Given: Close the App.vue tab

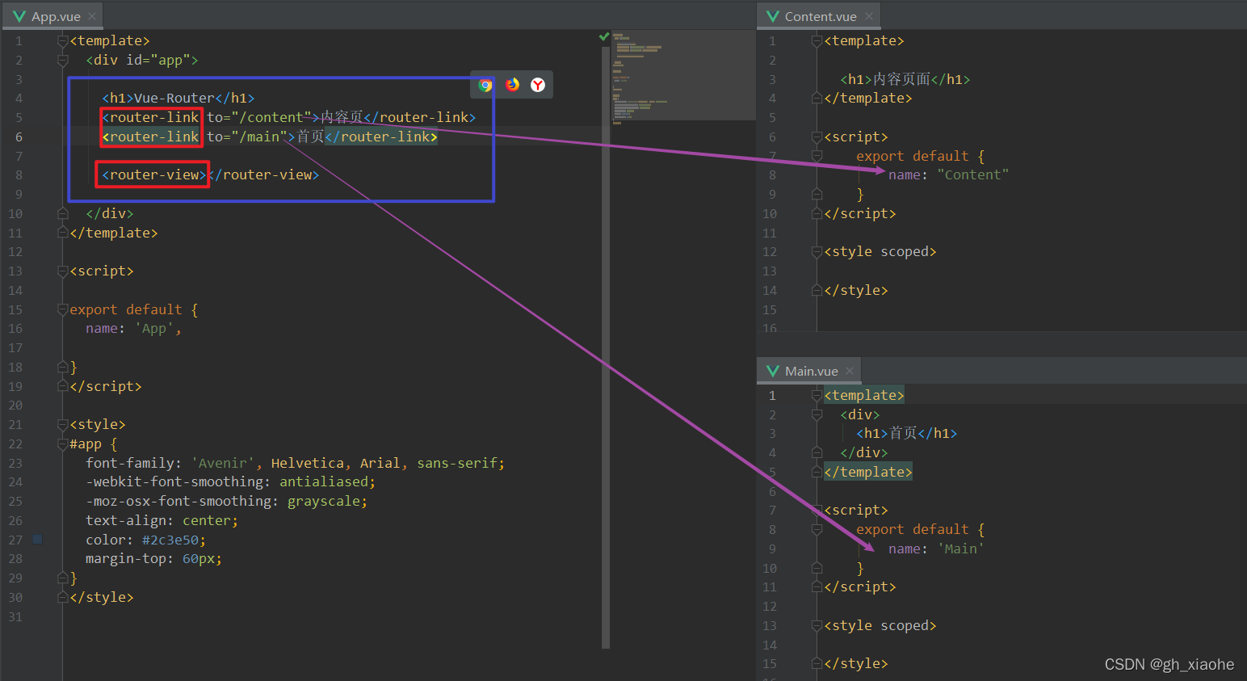Looking at the screenshot, I should (92, 16).
